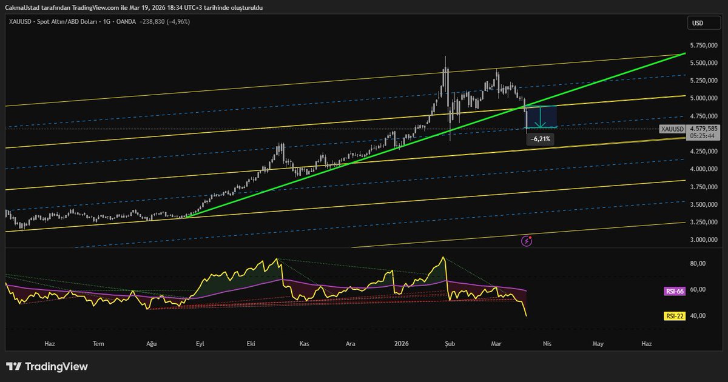The image size is (728, 382).
Task: Click the CakmaUstad creation header text
Action: [133, 7]
